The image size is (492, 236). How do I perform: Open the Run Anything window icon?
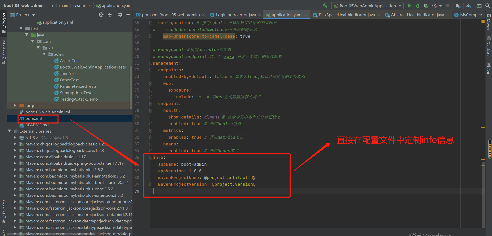479,6
